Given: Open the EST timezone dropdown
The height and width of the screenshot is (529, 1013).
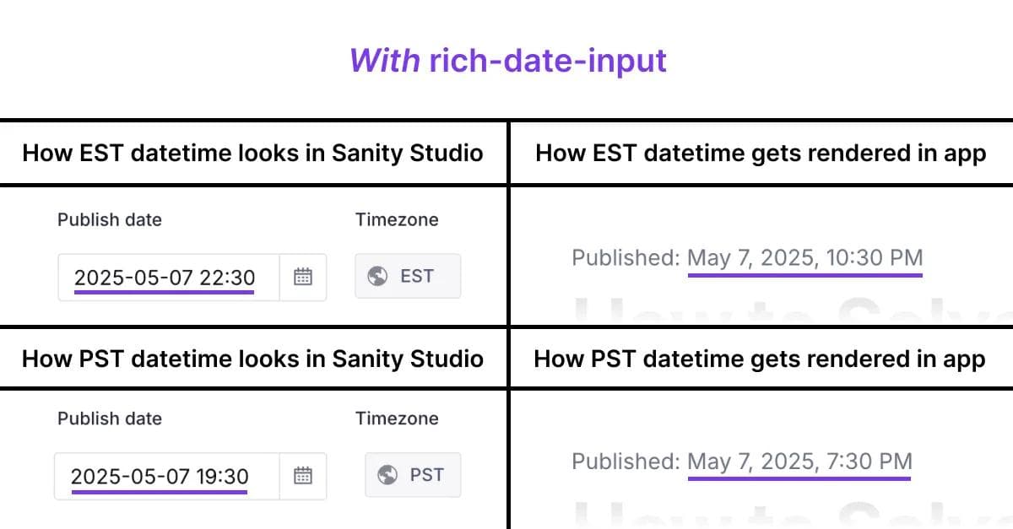Looking at the screenshot, I should 408,275.
